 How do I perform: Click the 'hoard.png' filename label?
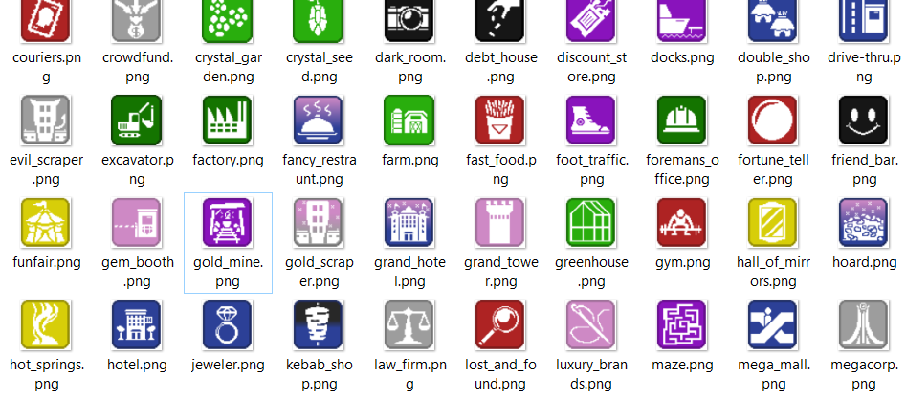(x=865, y=263)
